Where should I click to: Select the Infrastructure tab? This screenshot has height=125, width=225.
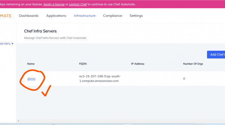click(x=85, y=16)
